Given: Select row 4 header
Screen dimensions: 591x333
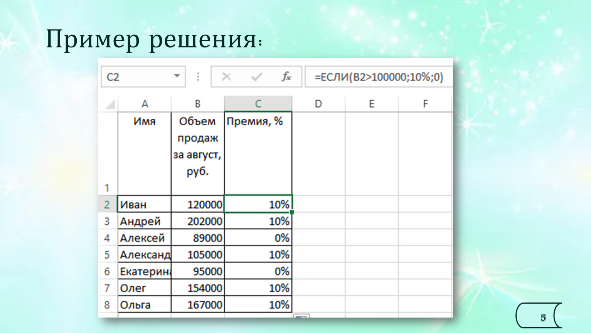Looking at the screenshot, I should (107, 238).
